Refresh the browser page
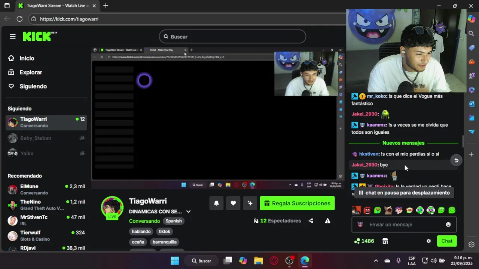Viewport: 479px width, 269px height. tap(19, 19)
